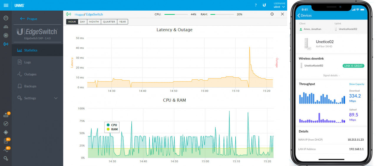The image size is (377, 166).
Task: Expand the Settings submenu chevron
Action: pyautogui.click(x=56, y=98)
